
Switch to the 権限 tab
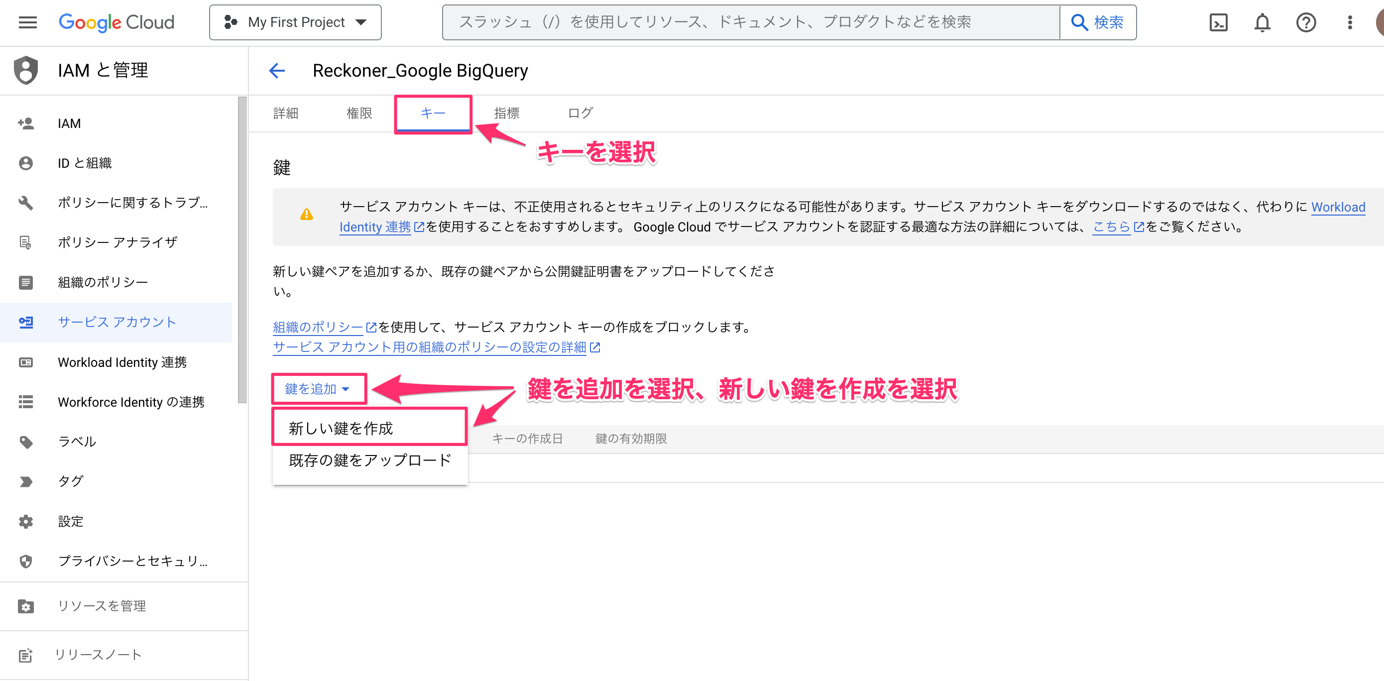pos(359,113)
